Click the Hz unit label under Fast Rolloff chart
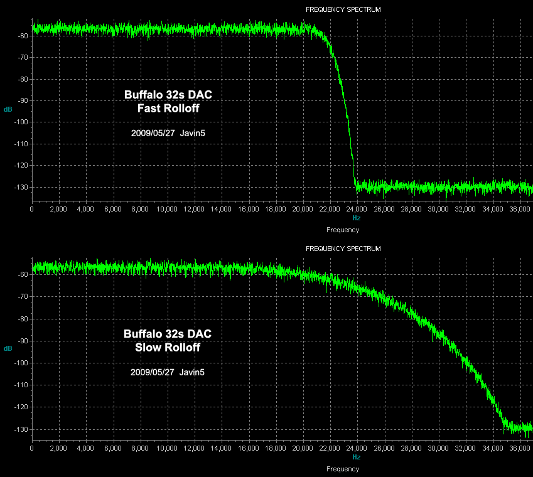 356,218
